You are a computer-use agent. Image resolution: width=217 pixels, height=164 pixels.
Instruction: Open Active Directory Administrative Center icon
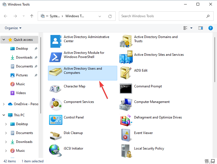pos(56,41)
